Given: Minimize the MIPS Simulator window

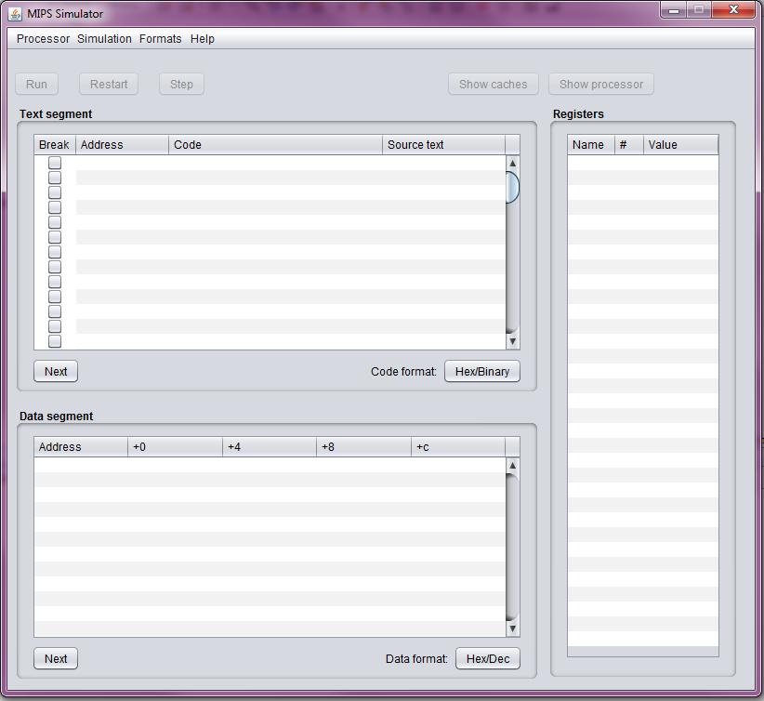Looking at the screenshot, I should click(x=674, y=9).
